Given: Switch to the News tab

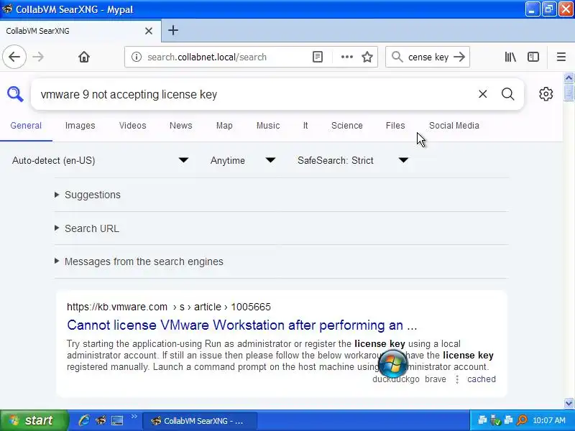Looking at the screenshot, I should click(x=181, y=126).
